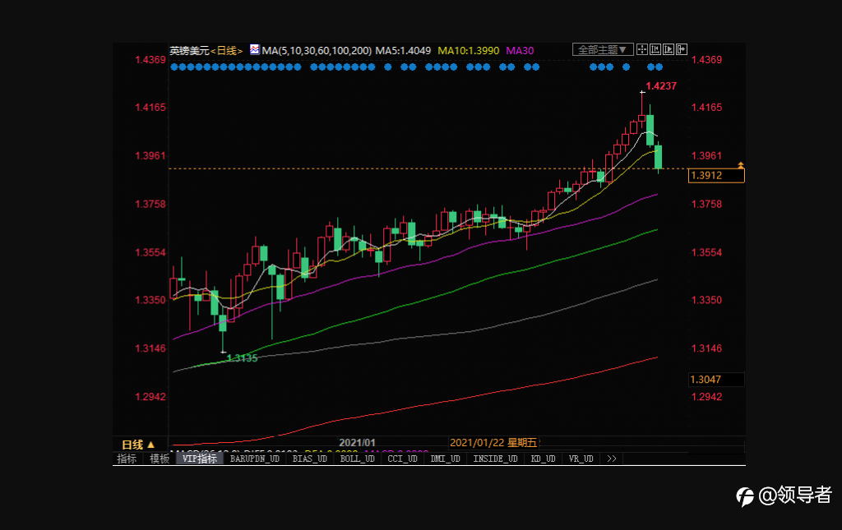Viewport: 842px width, 530px height.
Task: Open the 日线 period selector at bottom left
Action: pyautogui.click(x=138, y=445)
